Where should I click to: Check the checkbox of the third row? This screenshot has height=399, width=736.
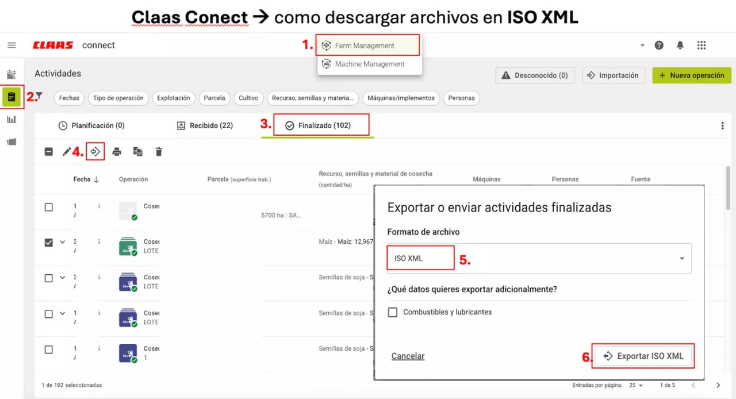[49, 278]
